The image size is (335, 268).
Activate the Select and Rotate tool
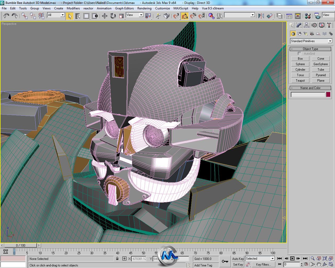113,16
